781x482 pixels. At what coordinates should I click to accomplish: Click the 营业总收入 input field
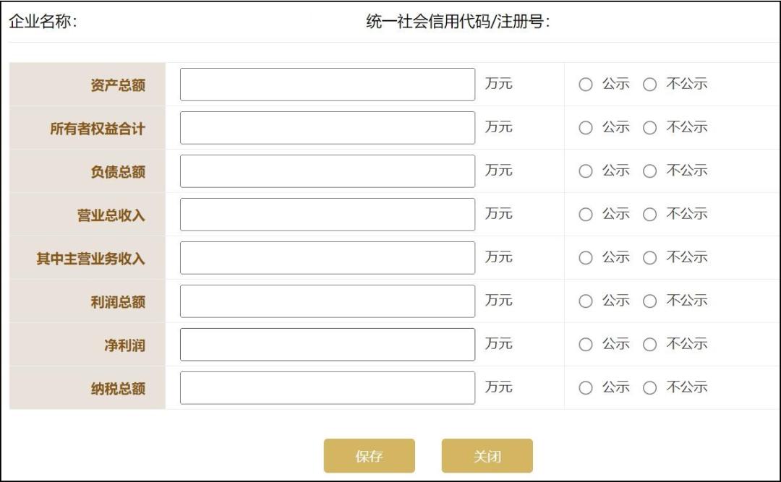(x=327, y=214)
